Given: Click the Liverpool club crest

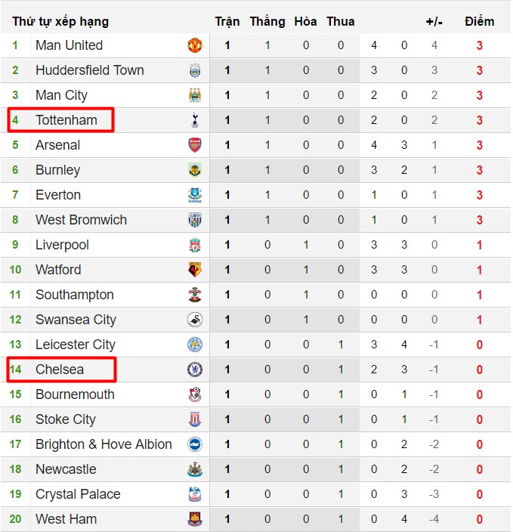Looking at the screenshot, I should (x=195, y=245).
